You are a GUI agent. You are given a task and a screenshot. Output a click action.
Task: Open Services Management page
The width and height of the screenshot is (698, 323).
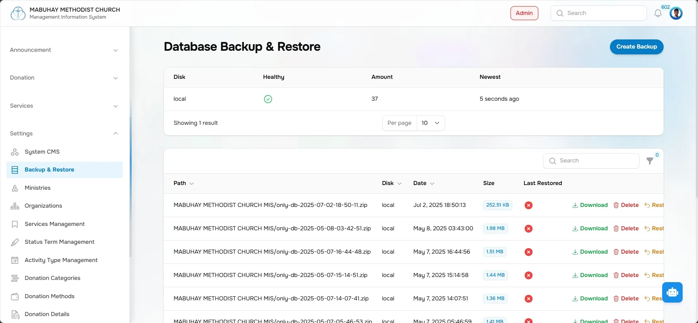point(64,224)
